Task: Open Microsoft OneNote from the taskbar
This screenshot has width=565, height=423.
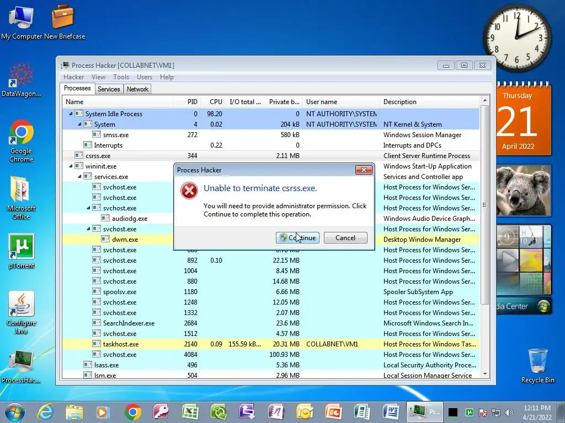Action: point(276,412)
